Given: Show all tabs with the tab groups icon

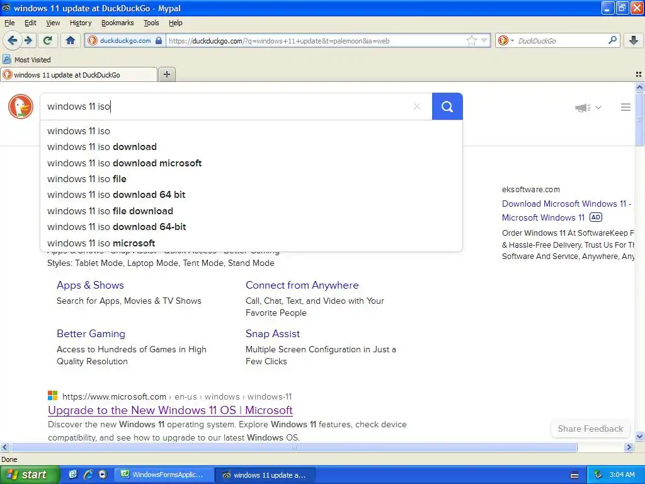Looking at the screenshot, I should coord(639,74).
